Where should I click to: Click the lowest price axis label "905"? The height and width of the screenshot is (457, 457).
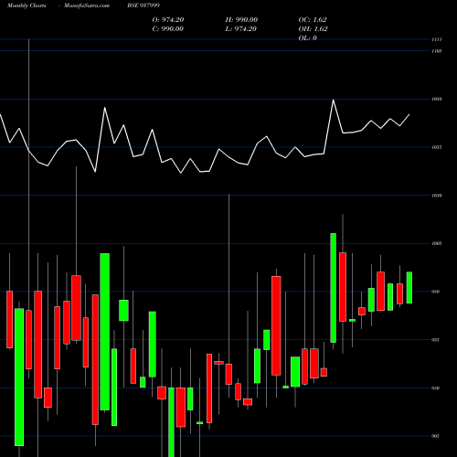(436, 436)
